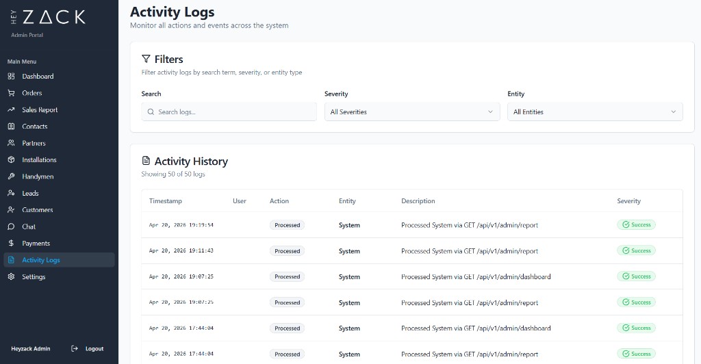This screenshot has height=364, width=701.
Task: Click the Timestamp column header
Action: click(166, 201)
